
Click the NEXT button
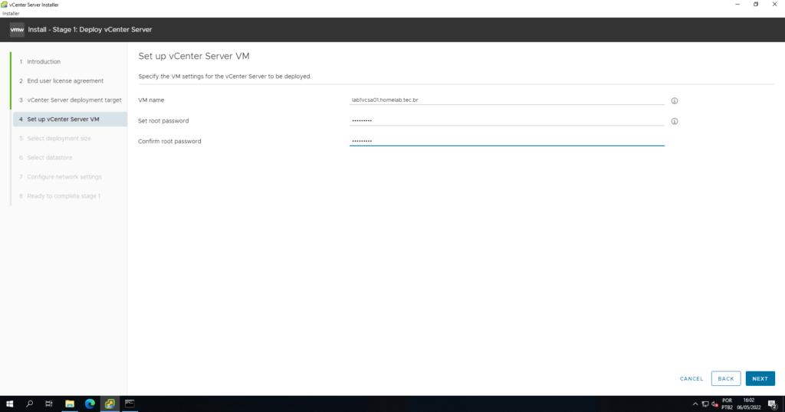(x=760, y=378)
